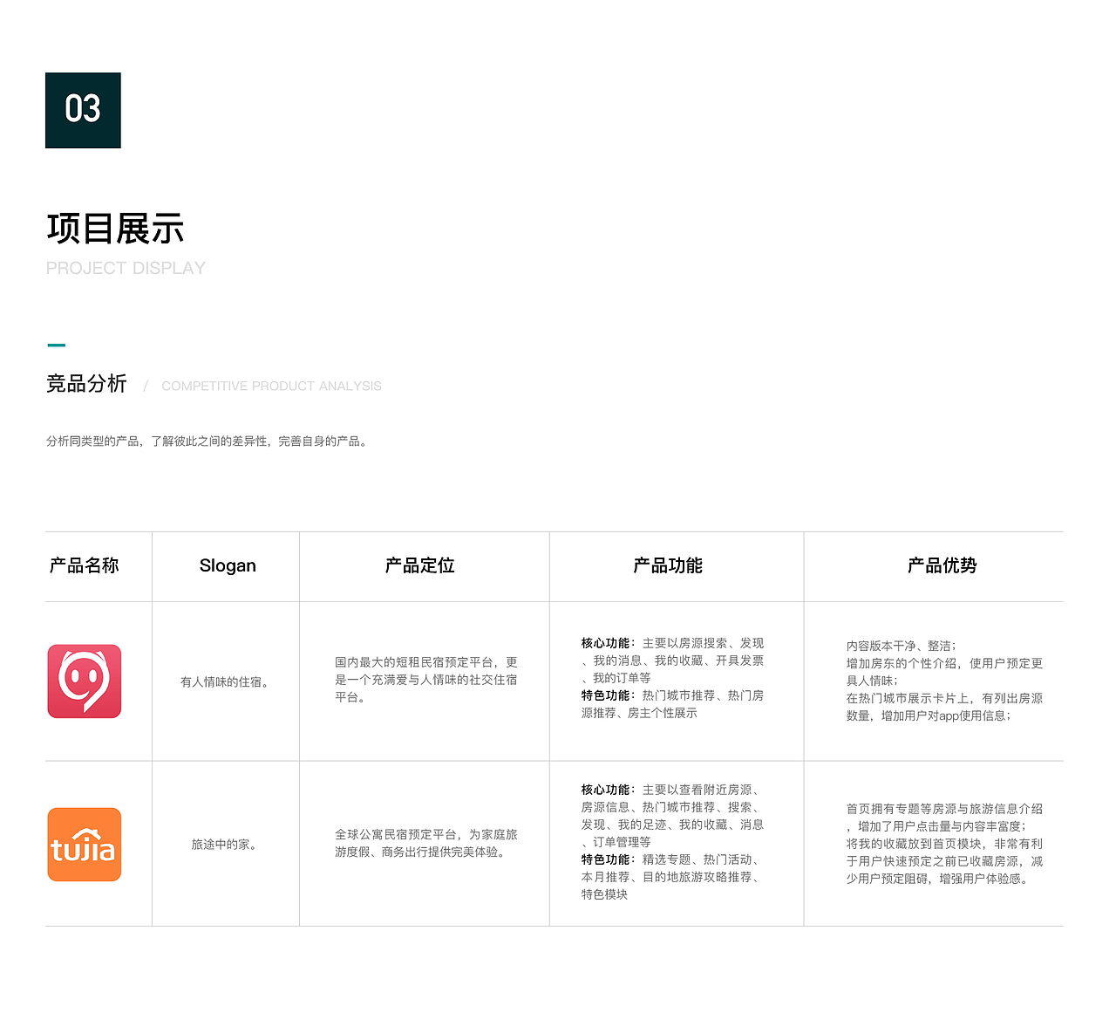Select the line 将我的收藏放到首页模块

(944, 861)
